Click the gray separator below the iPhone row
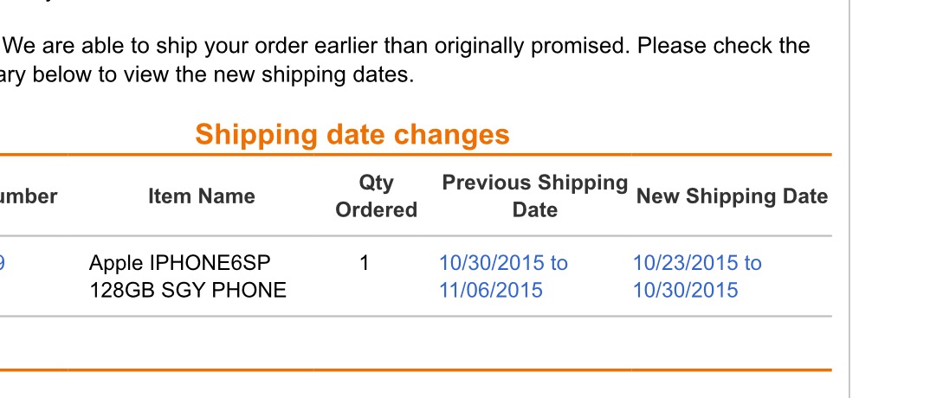This screenshot has height=398, width=943. (416, 317)
